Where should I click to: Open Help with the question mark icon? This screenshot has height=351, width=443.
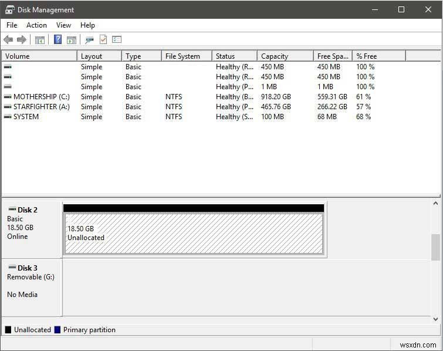point(58,40)
